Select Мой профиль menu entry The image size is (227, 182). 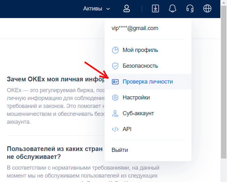(x=148, y=50)
